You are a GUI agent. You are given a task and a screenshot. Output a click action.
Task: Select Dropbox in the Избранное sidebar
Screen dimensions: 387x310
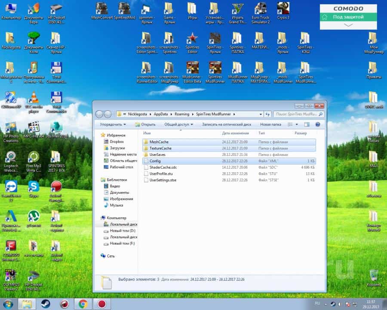pyautogui.click(x=117, y=141)
